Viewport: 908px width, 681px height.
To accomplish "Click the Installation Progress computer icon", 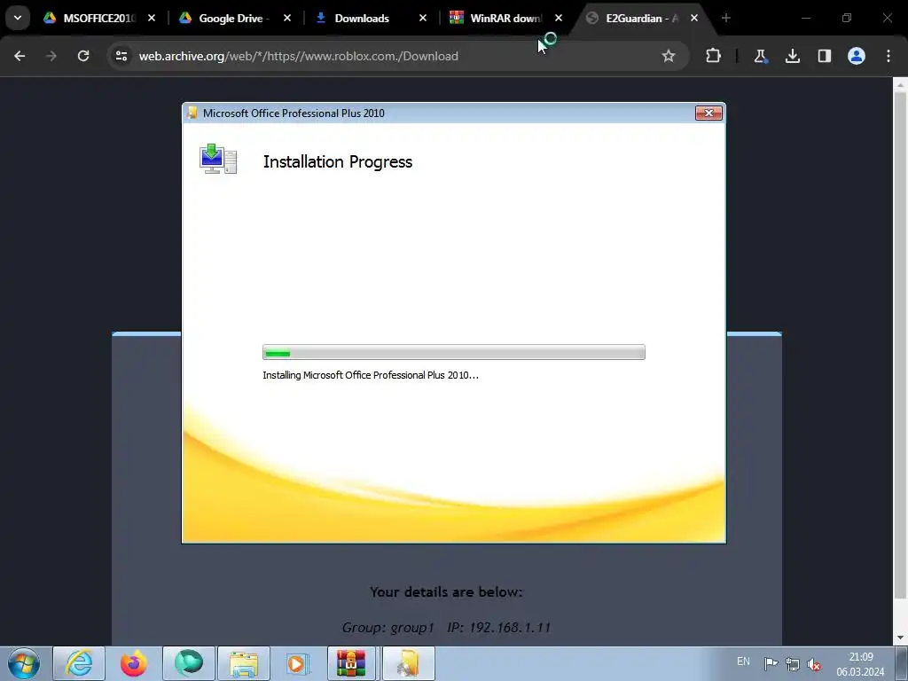I will [x=218, y=160].
